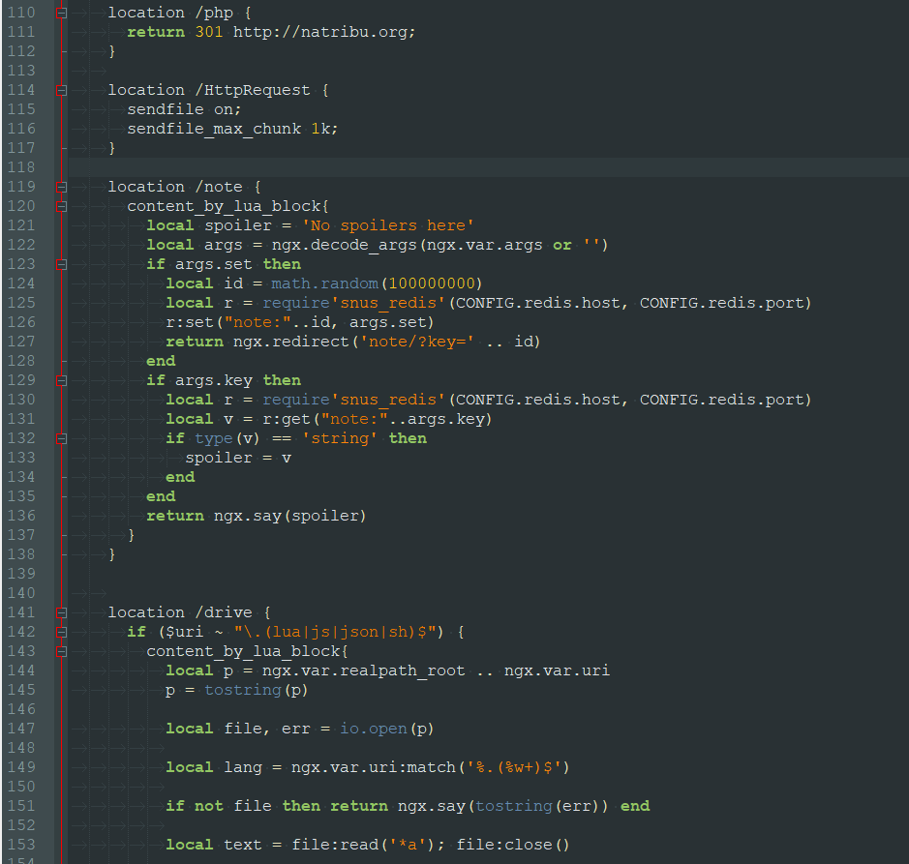This screenshot has height=864, width=909.
Task: Click line number 136 in the gutter
Action: (x=21, y=516)
